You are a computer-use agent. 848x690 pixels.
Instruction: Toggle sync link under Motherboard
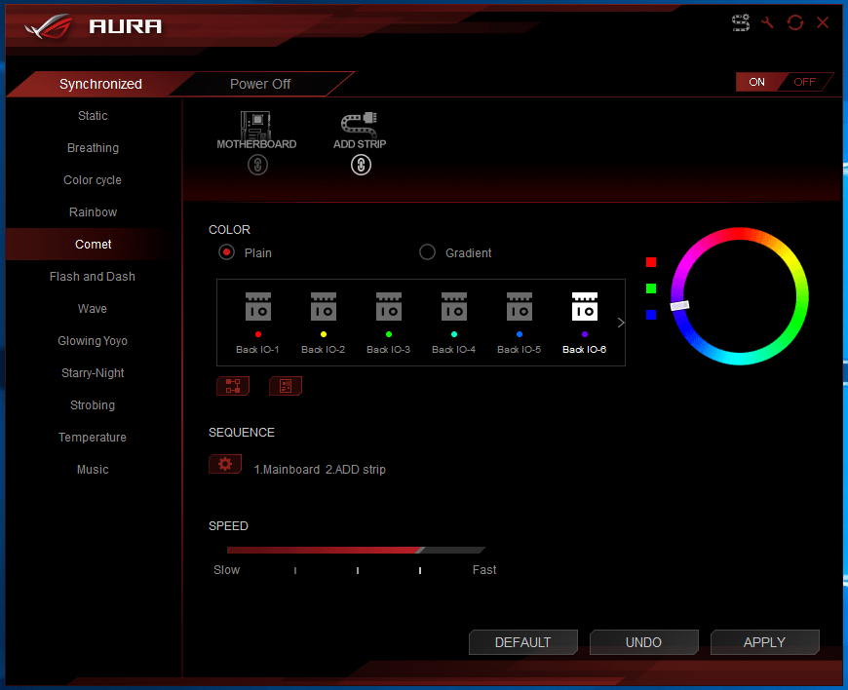coord(257,165)
